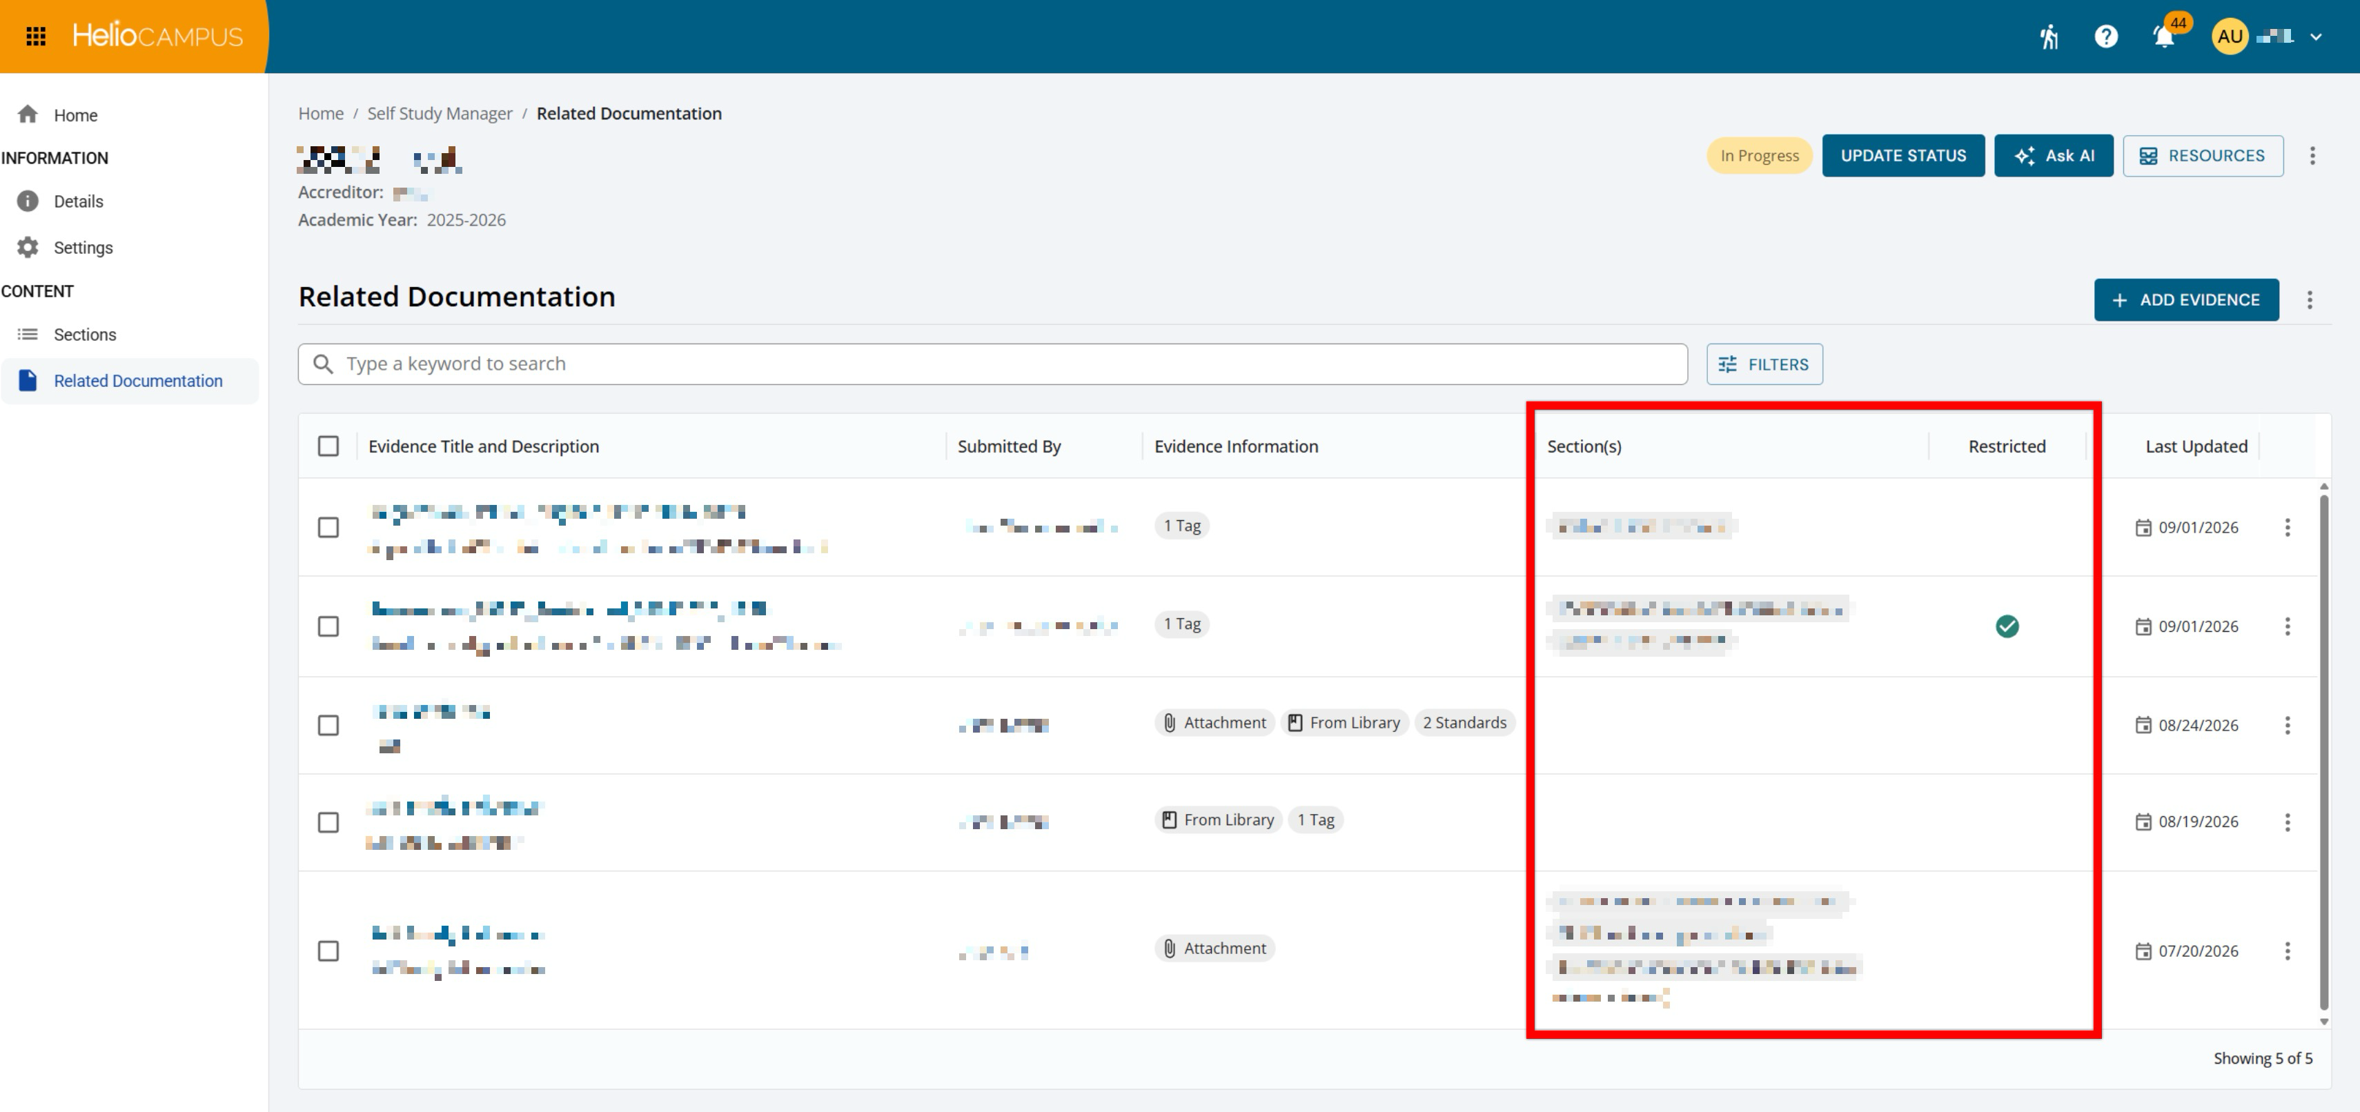Focus the keyword search field
2360x1112 pixels.
point(992,364)
